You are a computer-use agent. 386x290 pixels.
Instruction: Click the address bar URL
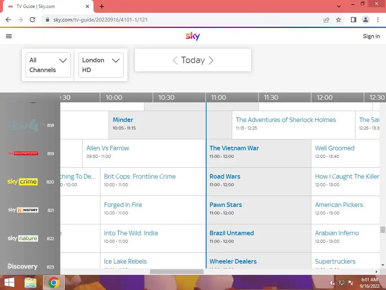point(100,20)
